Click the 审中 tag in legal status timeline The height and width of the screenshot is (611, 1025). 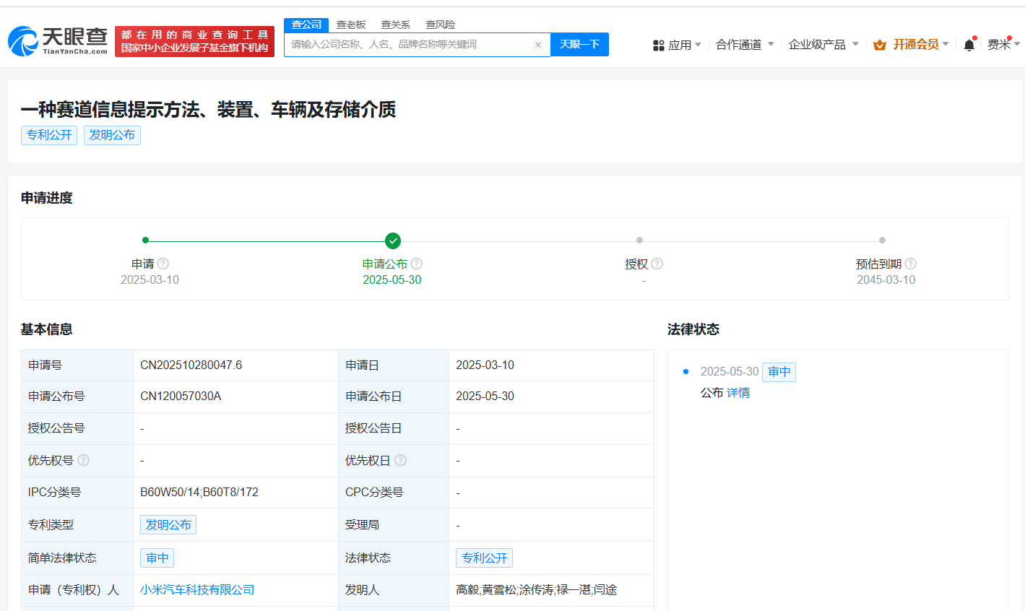coord(779,372)
